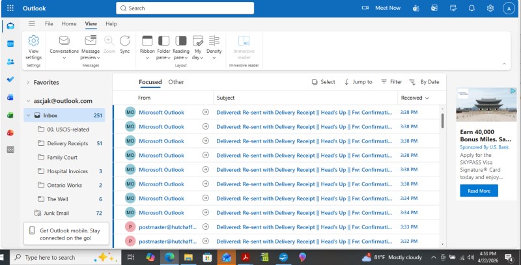The width and height of the screenshot is (521, 265).
Task: Open the notifications bell icon
Action: [x=472, y=8]
